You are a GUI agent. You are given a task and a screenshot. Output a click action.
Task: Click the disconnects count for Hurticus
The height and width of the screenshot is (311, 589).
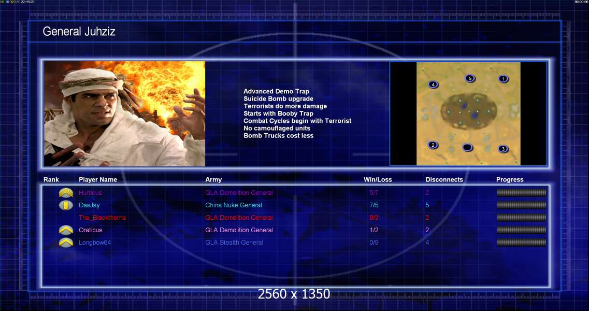point(427,193)
